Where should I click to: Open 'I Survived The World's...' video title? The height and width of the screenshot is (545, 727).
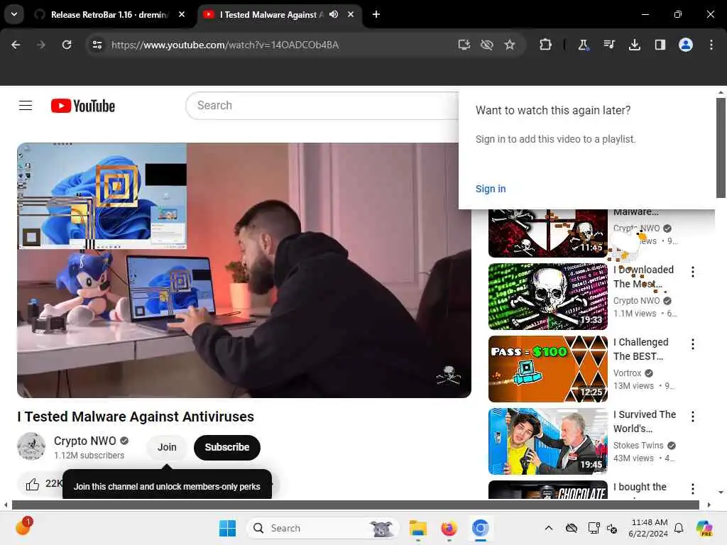click(x=645, y=422)
